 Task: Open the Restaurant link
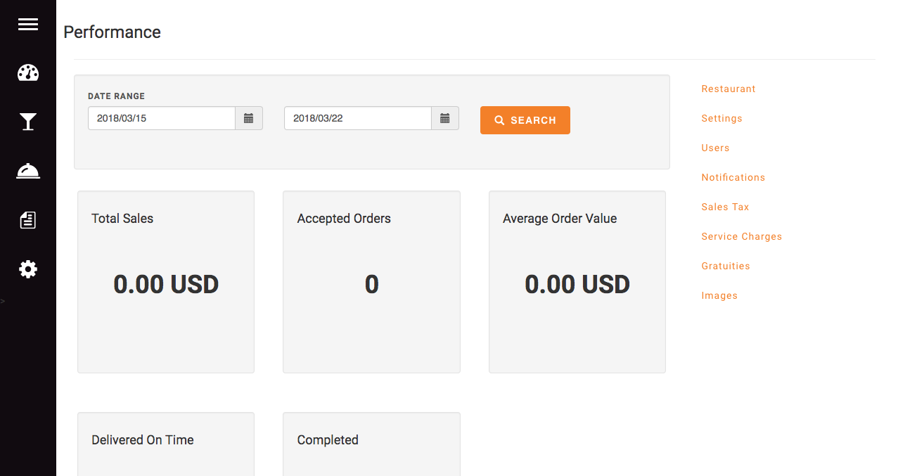coord(729,89)
